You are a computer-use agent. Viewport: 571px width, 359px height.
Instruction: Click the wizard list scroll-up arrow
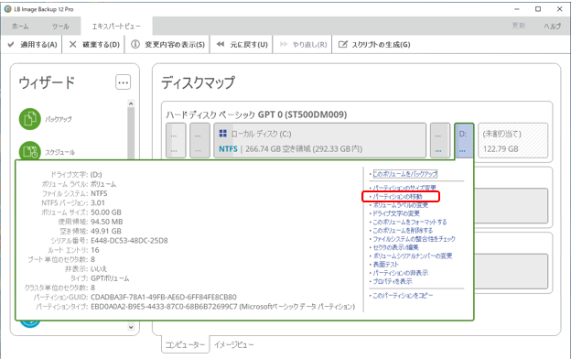click(131, 103)
